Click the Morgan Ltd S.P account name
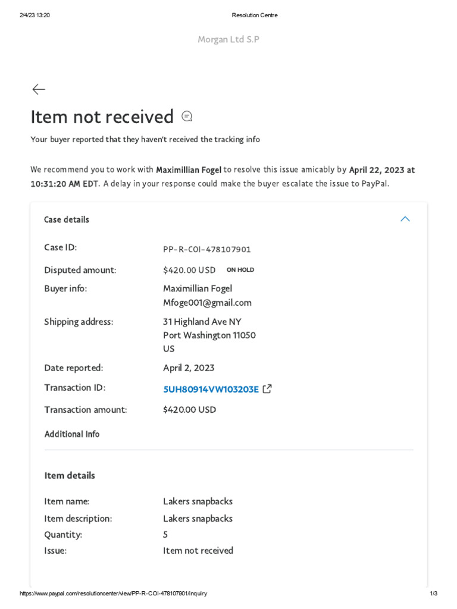This screenshot has width=457, height=609. (x=228, y=39)
